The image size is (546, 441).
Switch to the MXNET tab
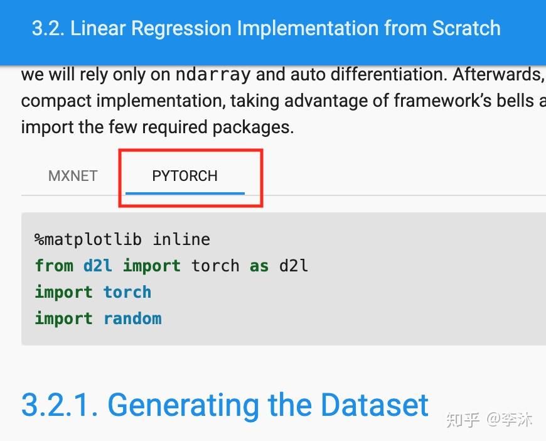(x=73, y=176)
